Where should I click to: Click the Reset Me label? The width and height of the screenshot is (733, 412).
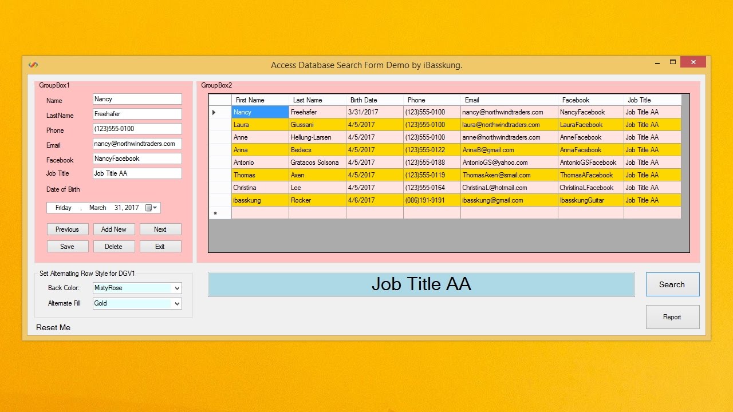[x=53, y=327]
